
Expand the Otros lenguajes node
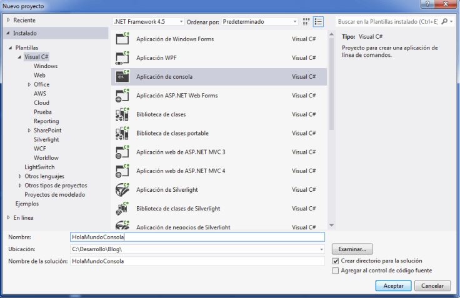point(20,177)
